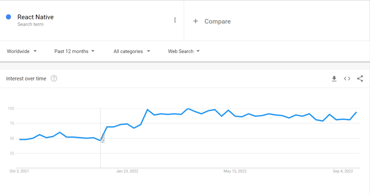The width and height of the screenshot is (370, 195).
Task: Click the Interest over time heading
Action: point(26,79)
